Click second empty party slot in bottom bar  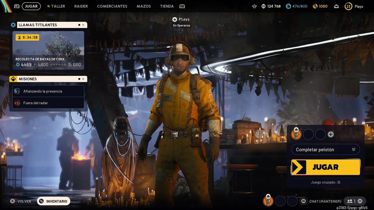[x=292, y=201]
